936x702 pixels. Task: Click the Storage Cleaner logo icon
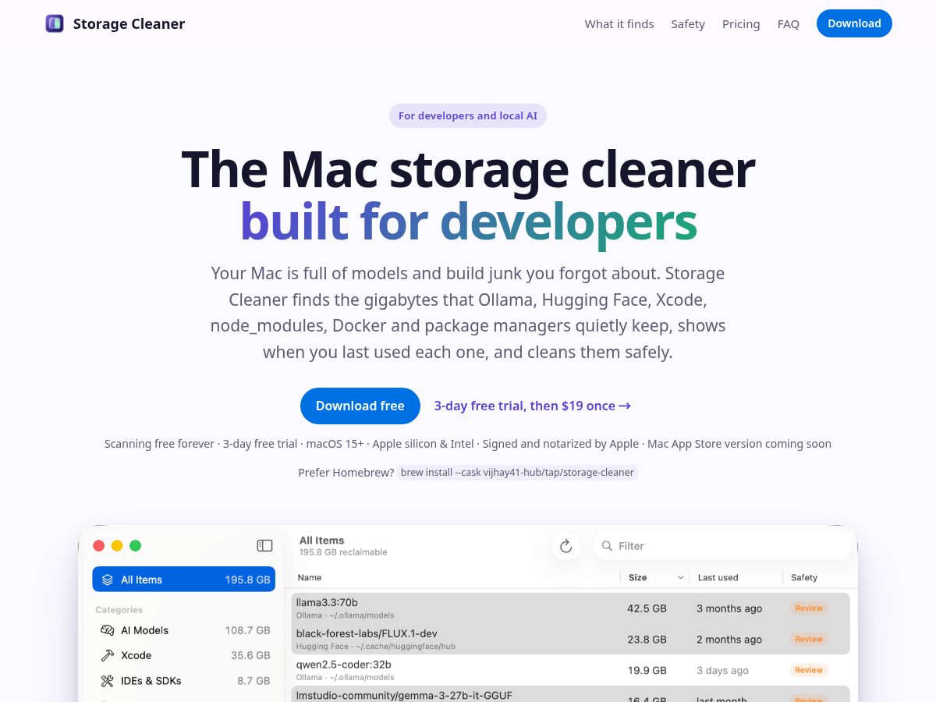(x=55, y=23)
